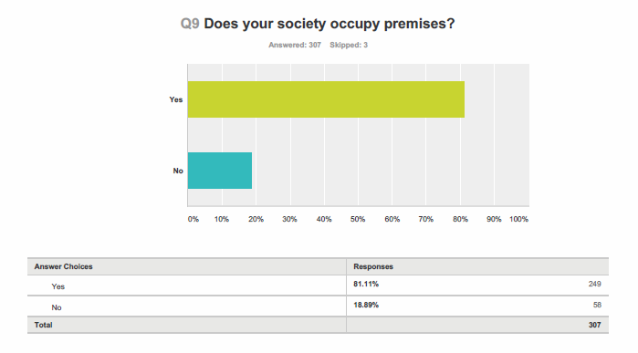Click the 50% tick label on axis
Viewport: 638px width, 353px height.
click(358, 219)
